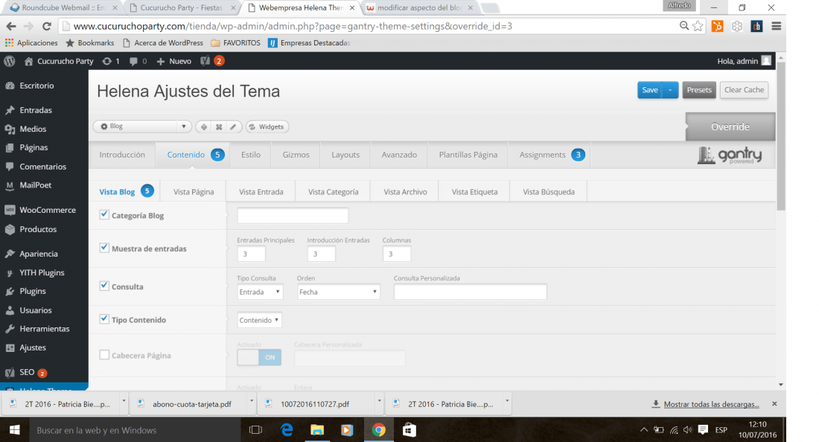Click Mostrar todas las descargas link

[x=711, y=405]
